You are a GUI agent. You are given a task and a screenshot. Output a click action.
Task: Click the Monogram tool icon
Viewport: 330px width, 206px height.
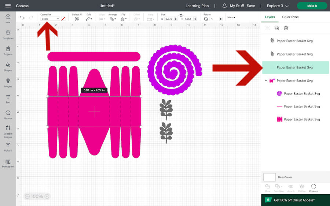[x=8, y=163]
